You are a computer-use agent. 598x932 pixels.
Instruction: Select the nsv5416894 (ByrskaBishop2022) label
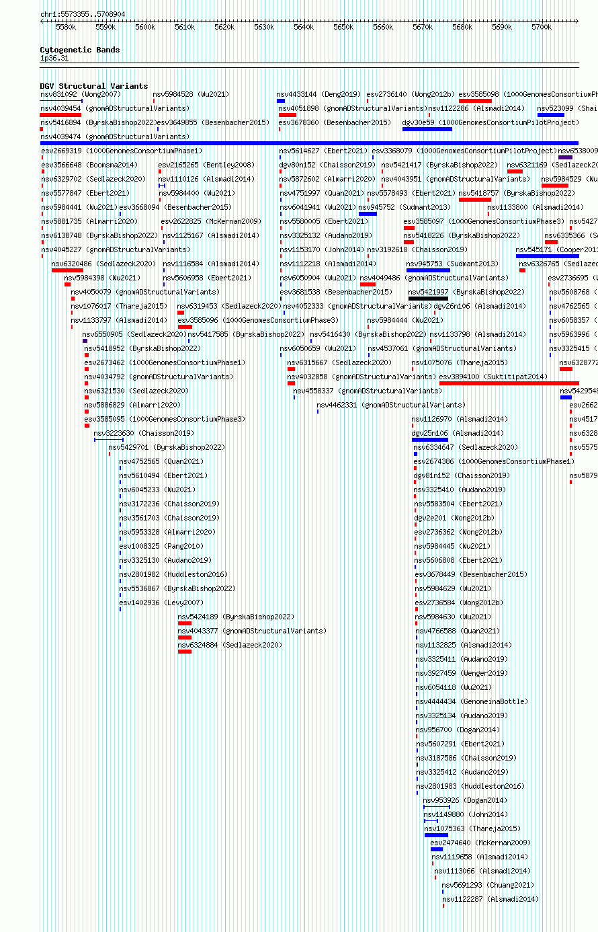click(99, 123)
